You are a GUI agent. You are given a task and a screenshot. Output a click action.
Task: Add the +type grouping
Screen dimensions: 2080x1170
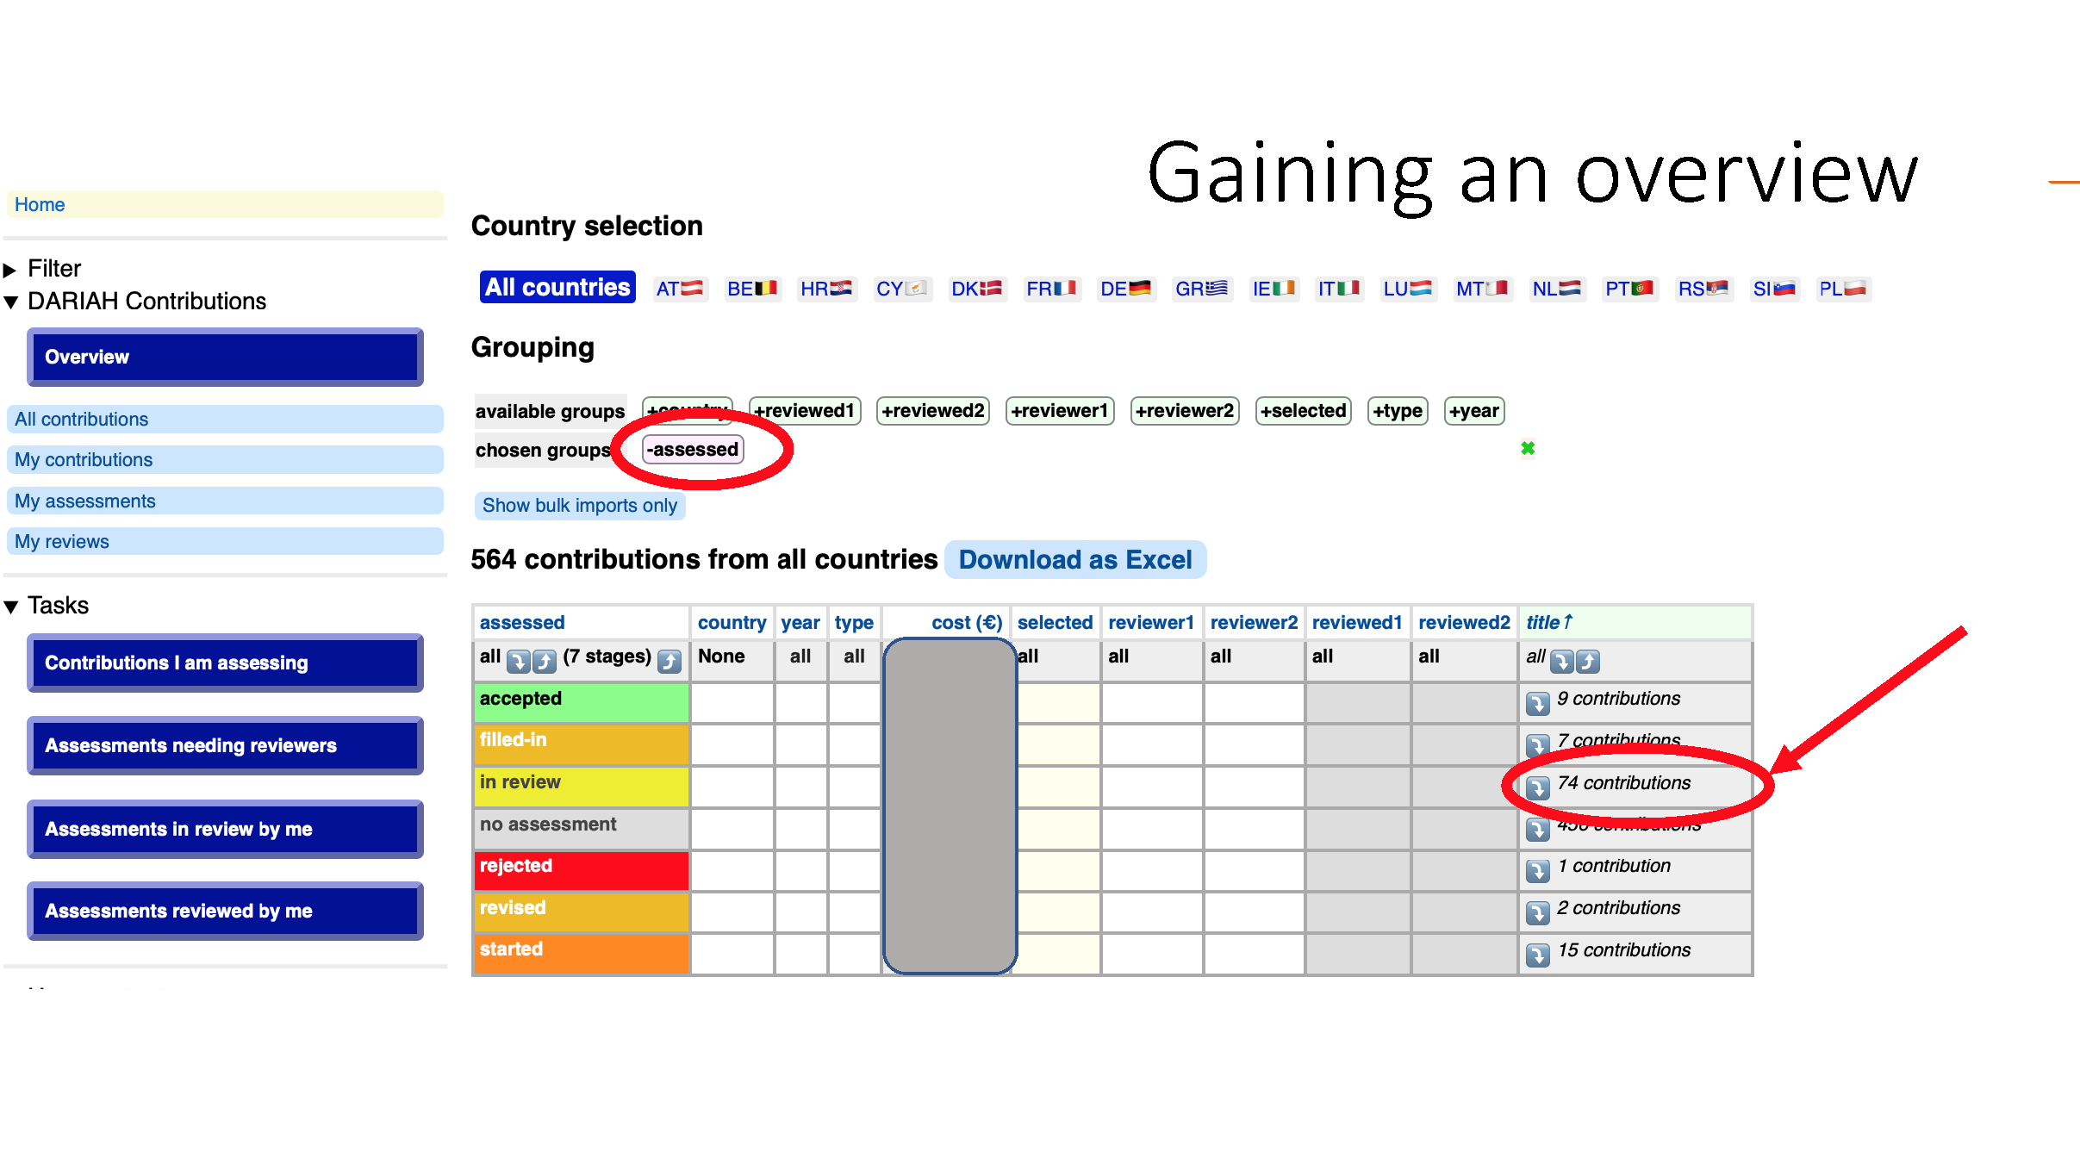pos(1398,411)
